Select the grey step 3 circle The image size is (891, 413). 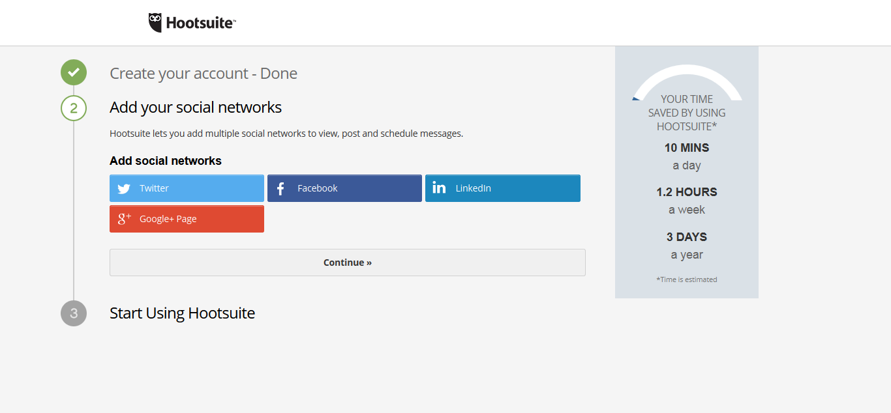[74, 313]
